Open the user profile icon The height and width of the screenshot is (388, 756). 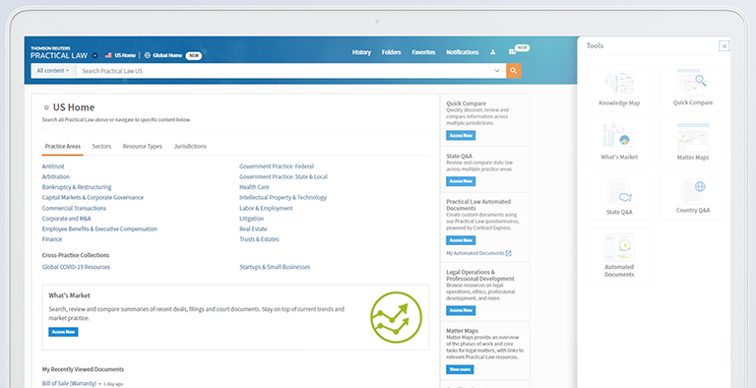(493, 52)
